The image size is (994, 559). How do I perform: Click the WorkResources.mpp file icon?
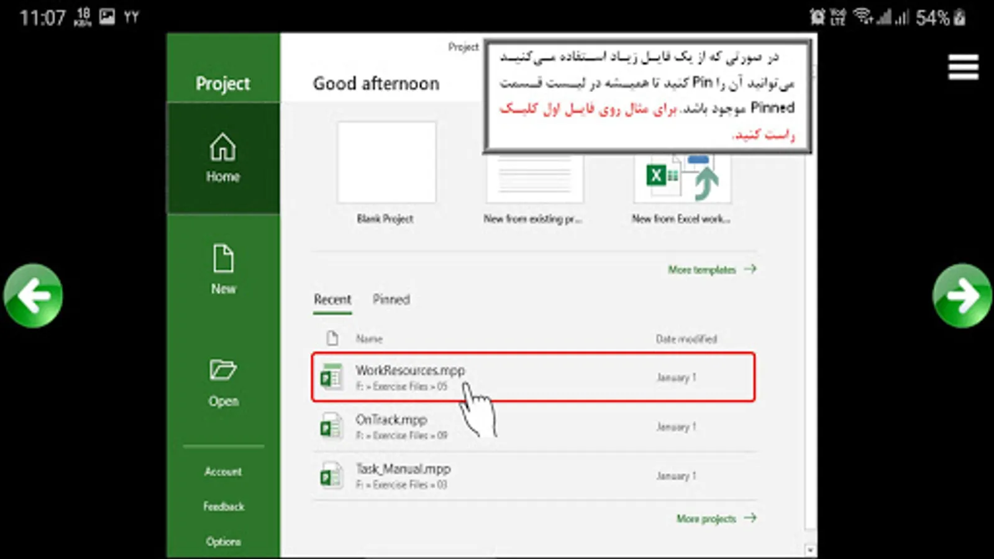tap(331, 376)
